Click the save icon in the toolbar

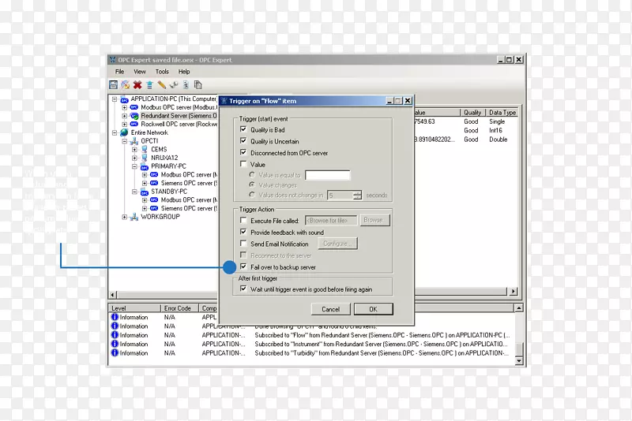(x=114, y=84)
